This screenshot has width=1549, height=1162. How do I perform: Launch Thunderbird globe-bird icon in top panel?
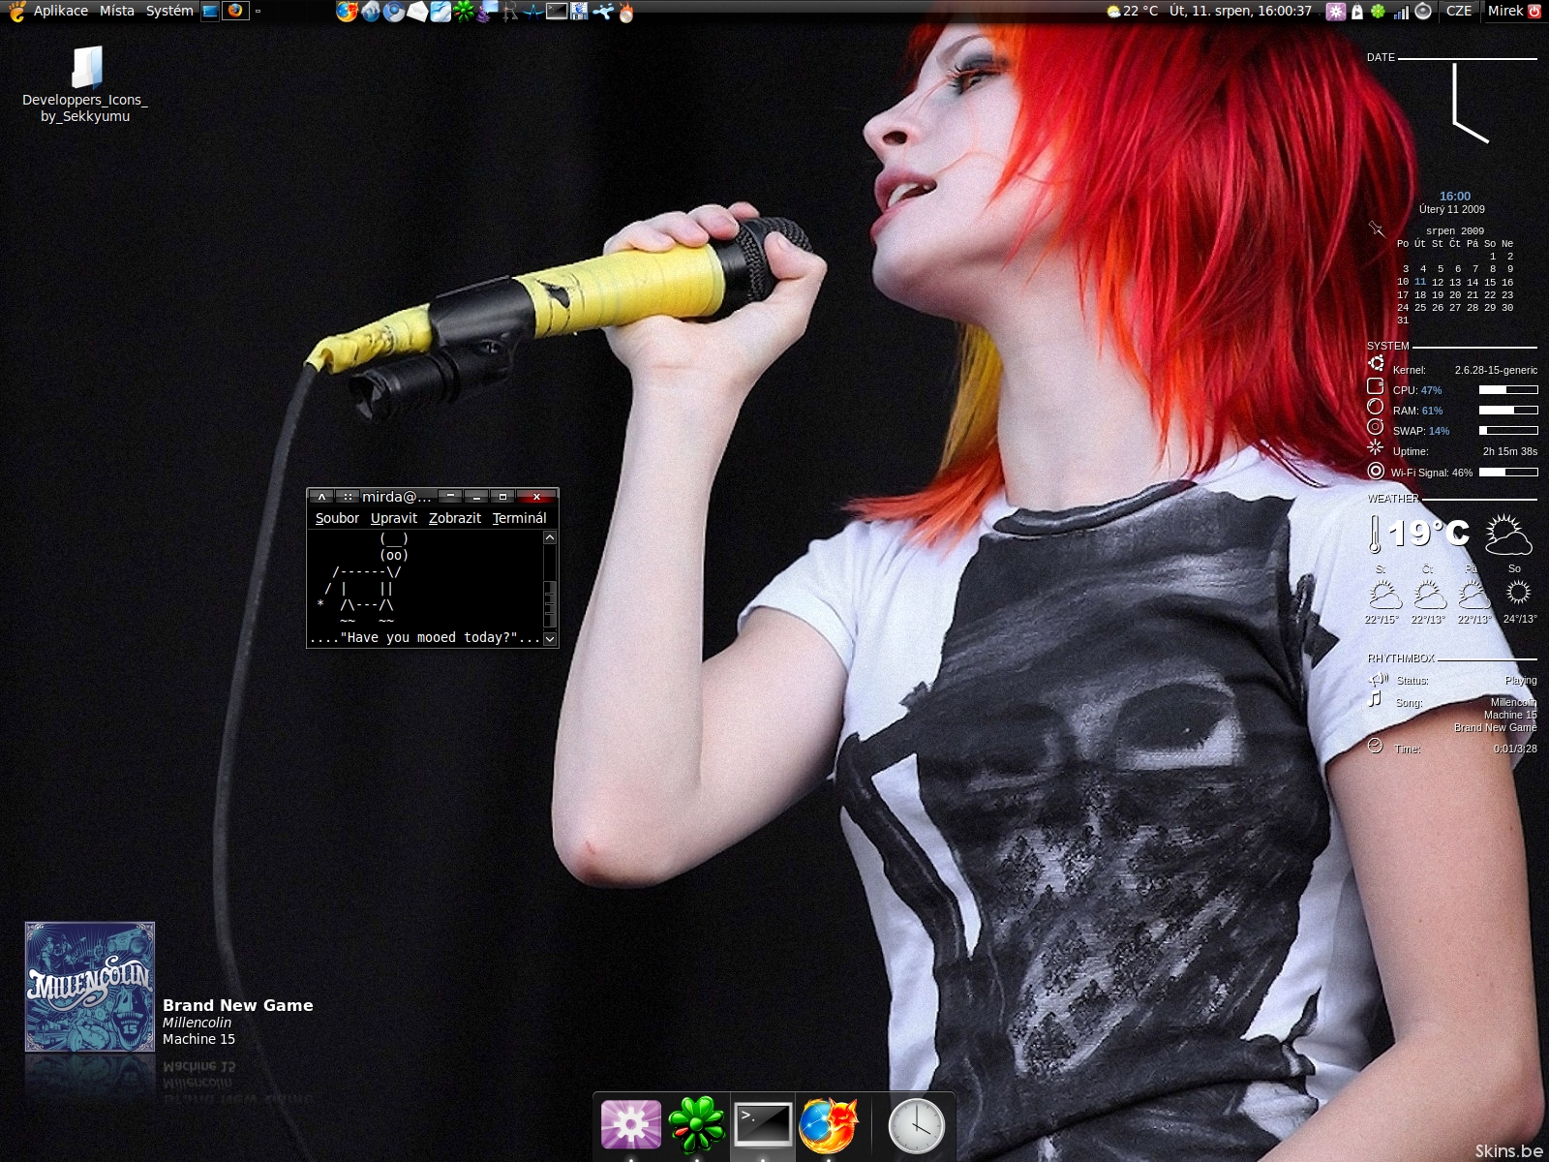(x=371, y=12)
